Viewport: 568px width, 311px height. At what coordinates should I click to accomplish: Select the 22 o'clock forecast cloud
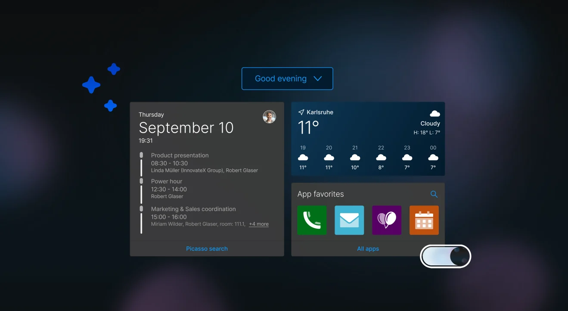pyautogui.click(x=381, y=157)
